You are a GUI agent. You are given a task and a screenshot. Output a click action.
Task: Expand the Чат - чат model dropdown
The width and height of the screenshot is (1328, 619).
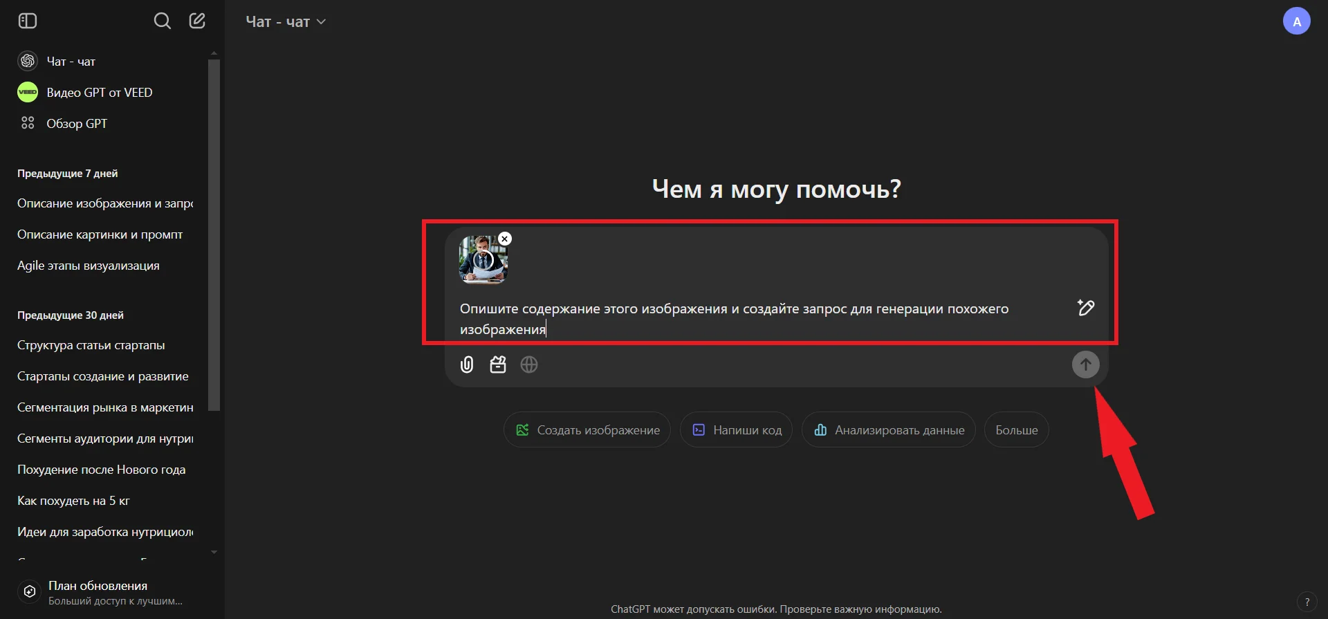pyautogui.click(x=286, y=21)
